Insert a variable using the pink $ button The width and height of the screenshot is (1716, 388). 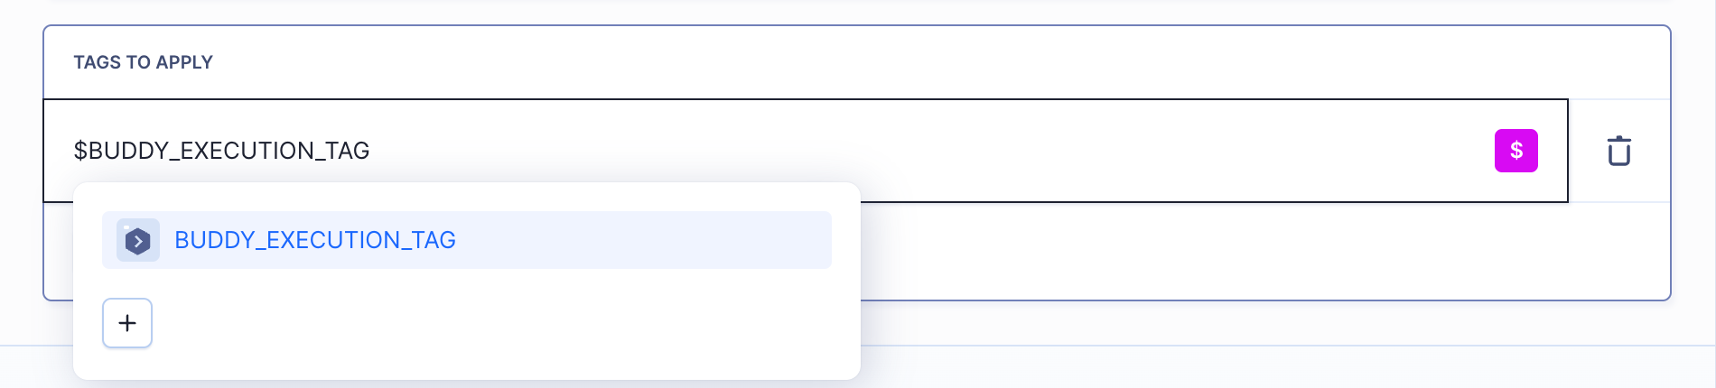(1515, 151)
